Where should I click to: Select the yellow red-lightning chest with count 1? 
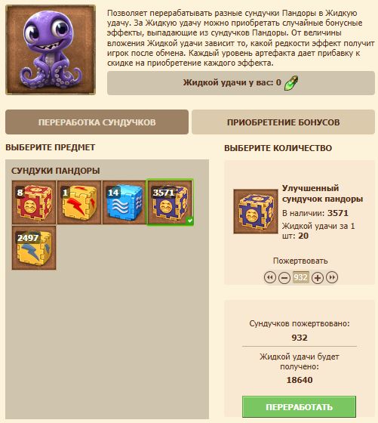79,202
